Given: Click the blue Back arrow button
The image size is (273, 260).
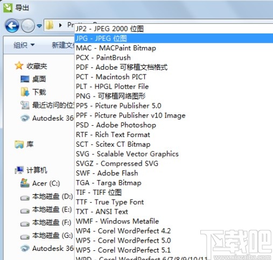Looking at the screenshot, I should click(x=12, y=26).
